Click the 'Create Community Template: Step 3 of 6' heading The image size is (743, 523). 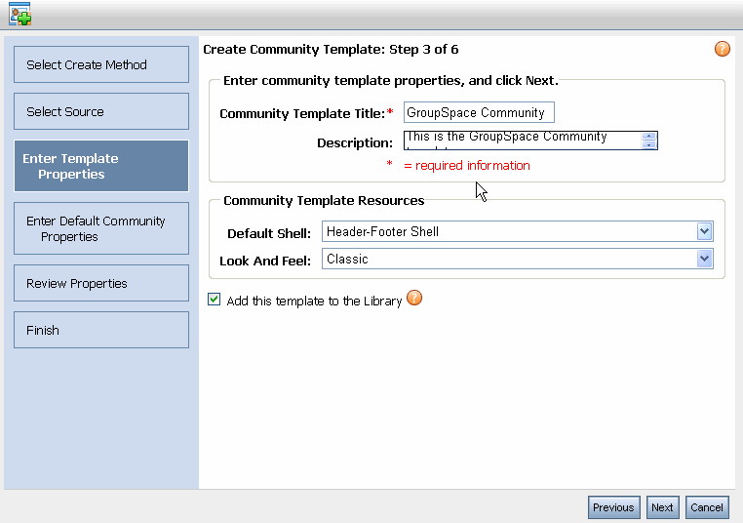(331, 50)
